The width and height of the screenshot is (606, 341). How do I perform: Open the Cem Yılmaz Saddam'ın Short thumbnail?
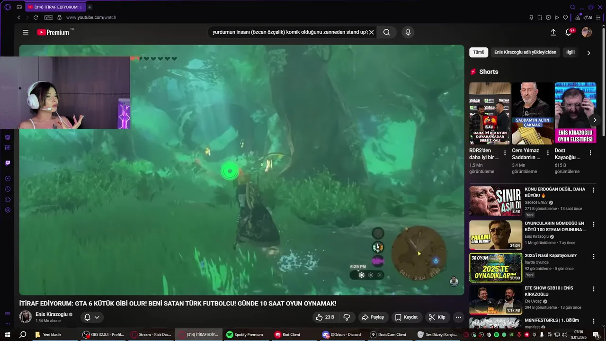point(533,113)
